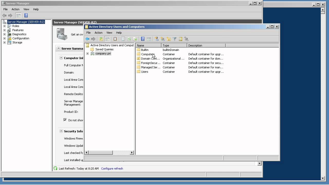
Task: Expand the Features node
Action: pos(4,30)
